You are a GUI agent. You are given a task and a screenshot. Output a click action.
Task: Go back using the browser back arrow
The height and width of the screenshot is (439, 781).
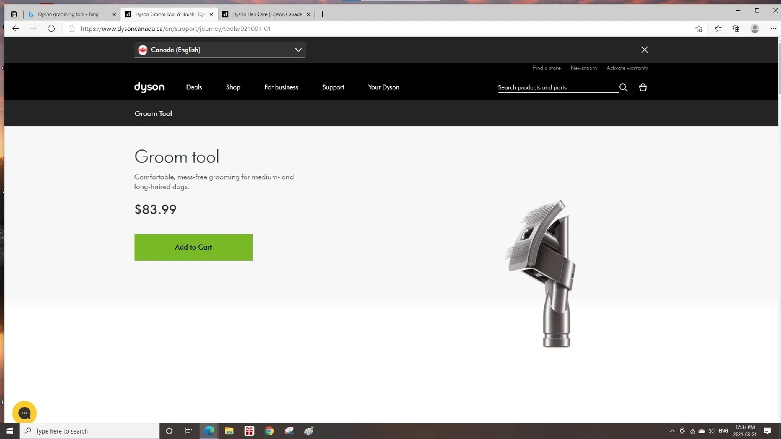tap(15, 29)
